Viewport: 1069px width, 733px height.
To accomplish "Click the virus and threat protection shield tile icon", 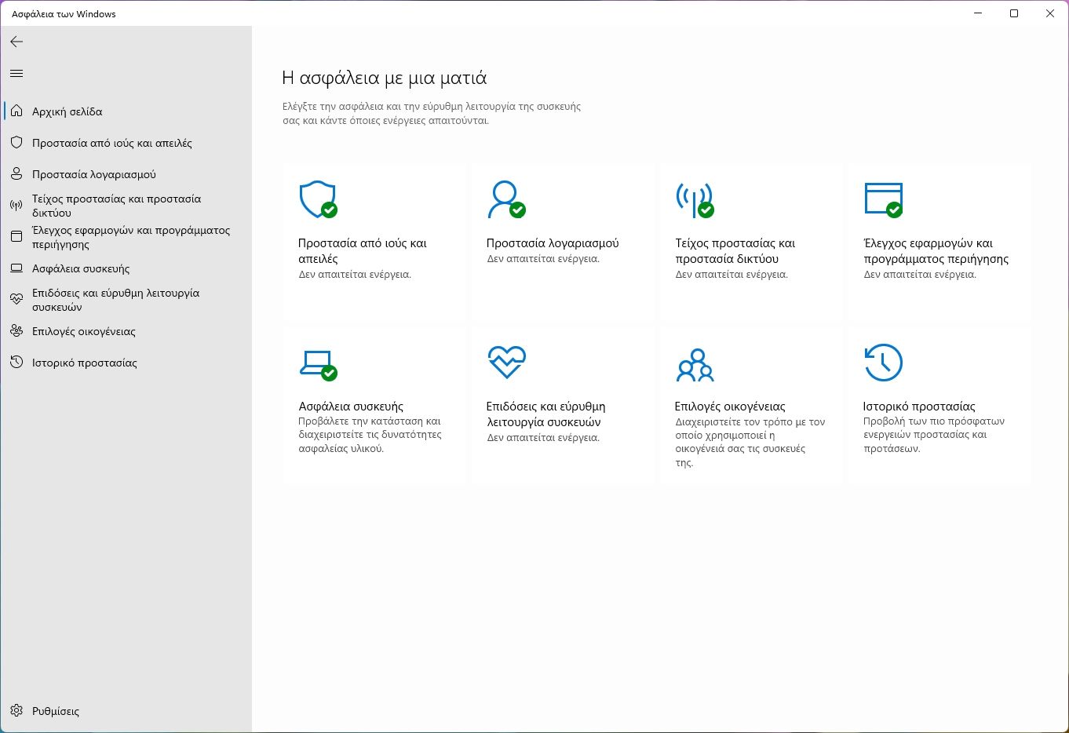I will coord(318,199).
